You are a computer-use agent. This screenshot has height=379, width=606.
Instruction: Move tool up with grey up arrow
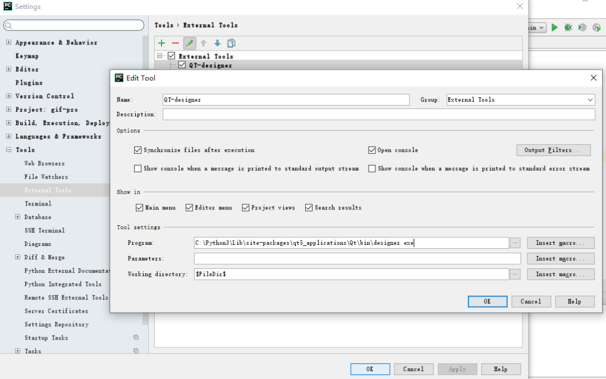(x=203, y=43)
